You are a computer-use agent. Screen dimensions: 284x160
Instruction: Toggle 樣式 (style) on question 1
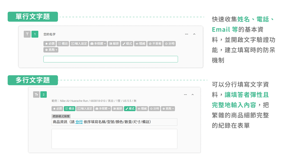click(127, 44)
